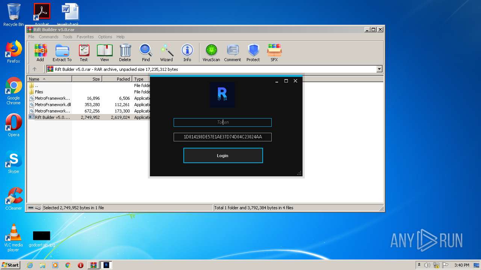Open the Start menu
481x270 pixels.
click(x=10, y=265)
